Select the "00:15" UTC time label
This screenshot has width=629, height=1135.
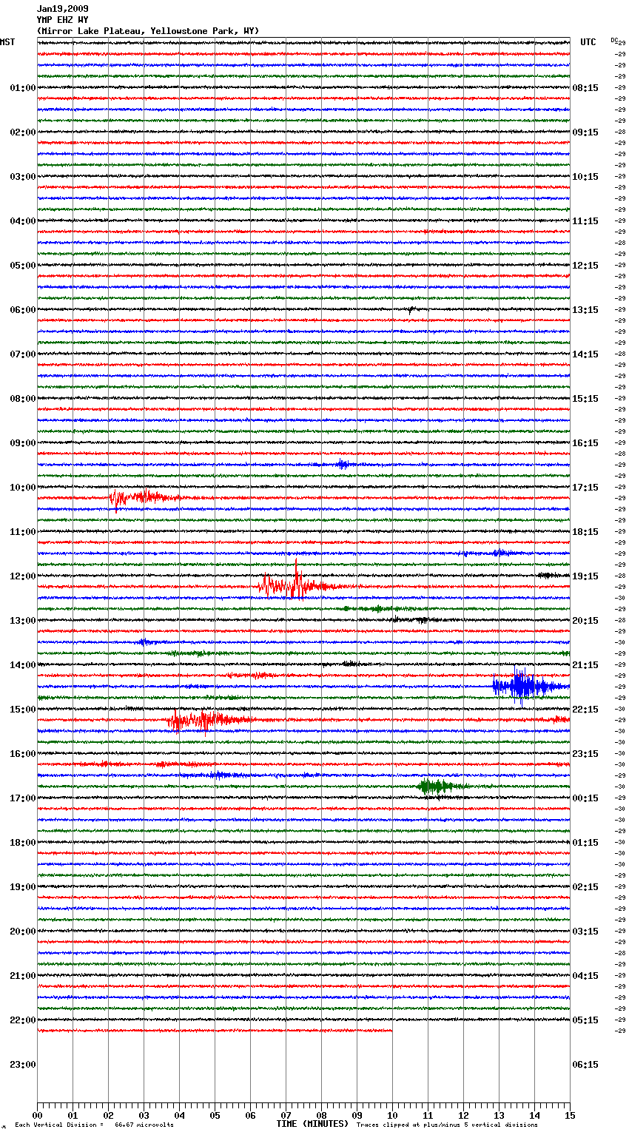585,798
